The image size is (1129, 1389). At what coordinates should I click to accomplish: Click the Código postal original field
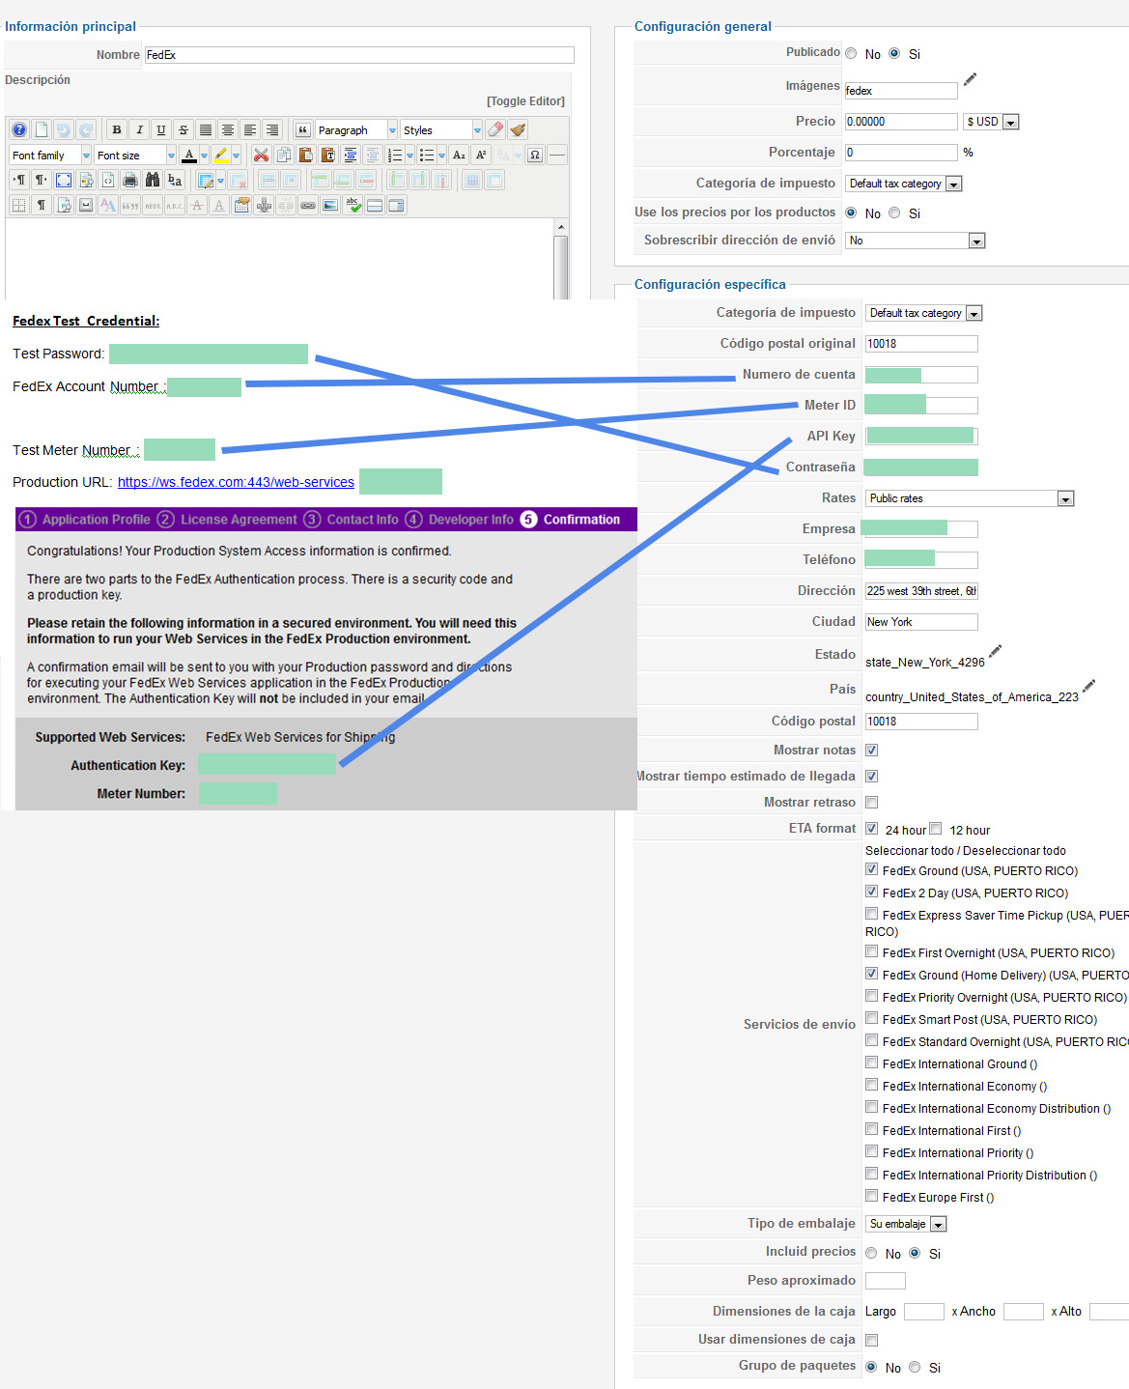(x=921, y=344)
